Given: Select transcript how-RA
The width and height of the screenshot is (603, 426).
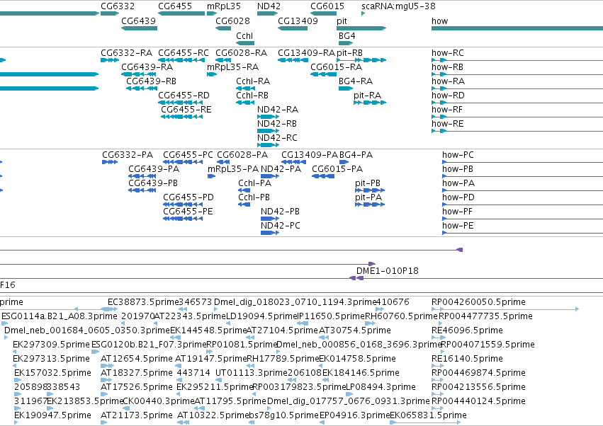Looking at the screenshot, I should coord(448,81).
